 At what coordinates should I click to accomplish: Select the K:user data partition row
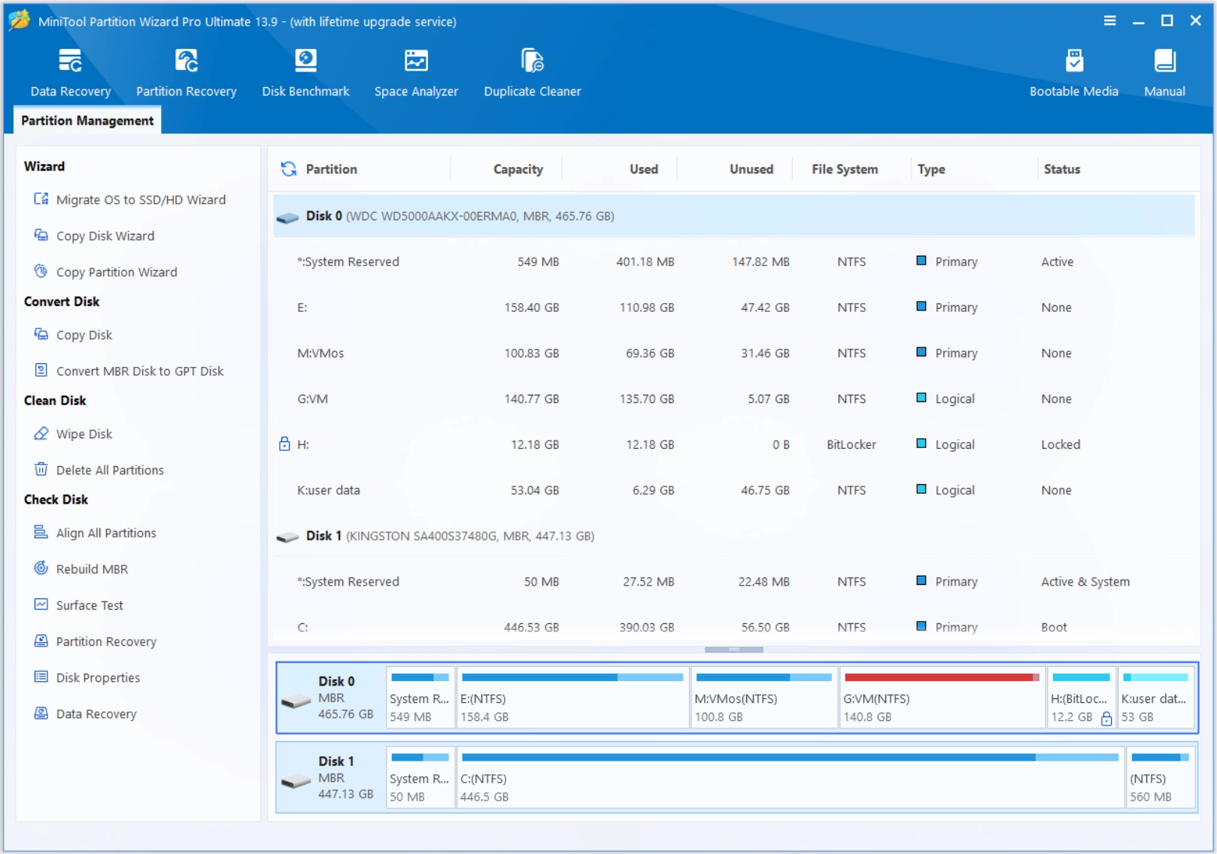tap(734, 490)
